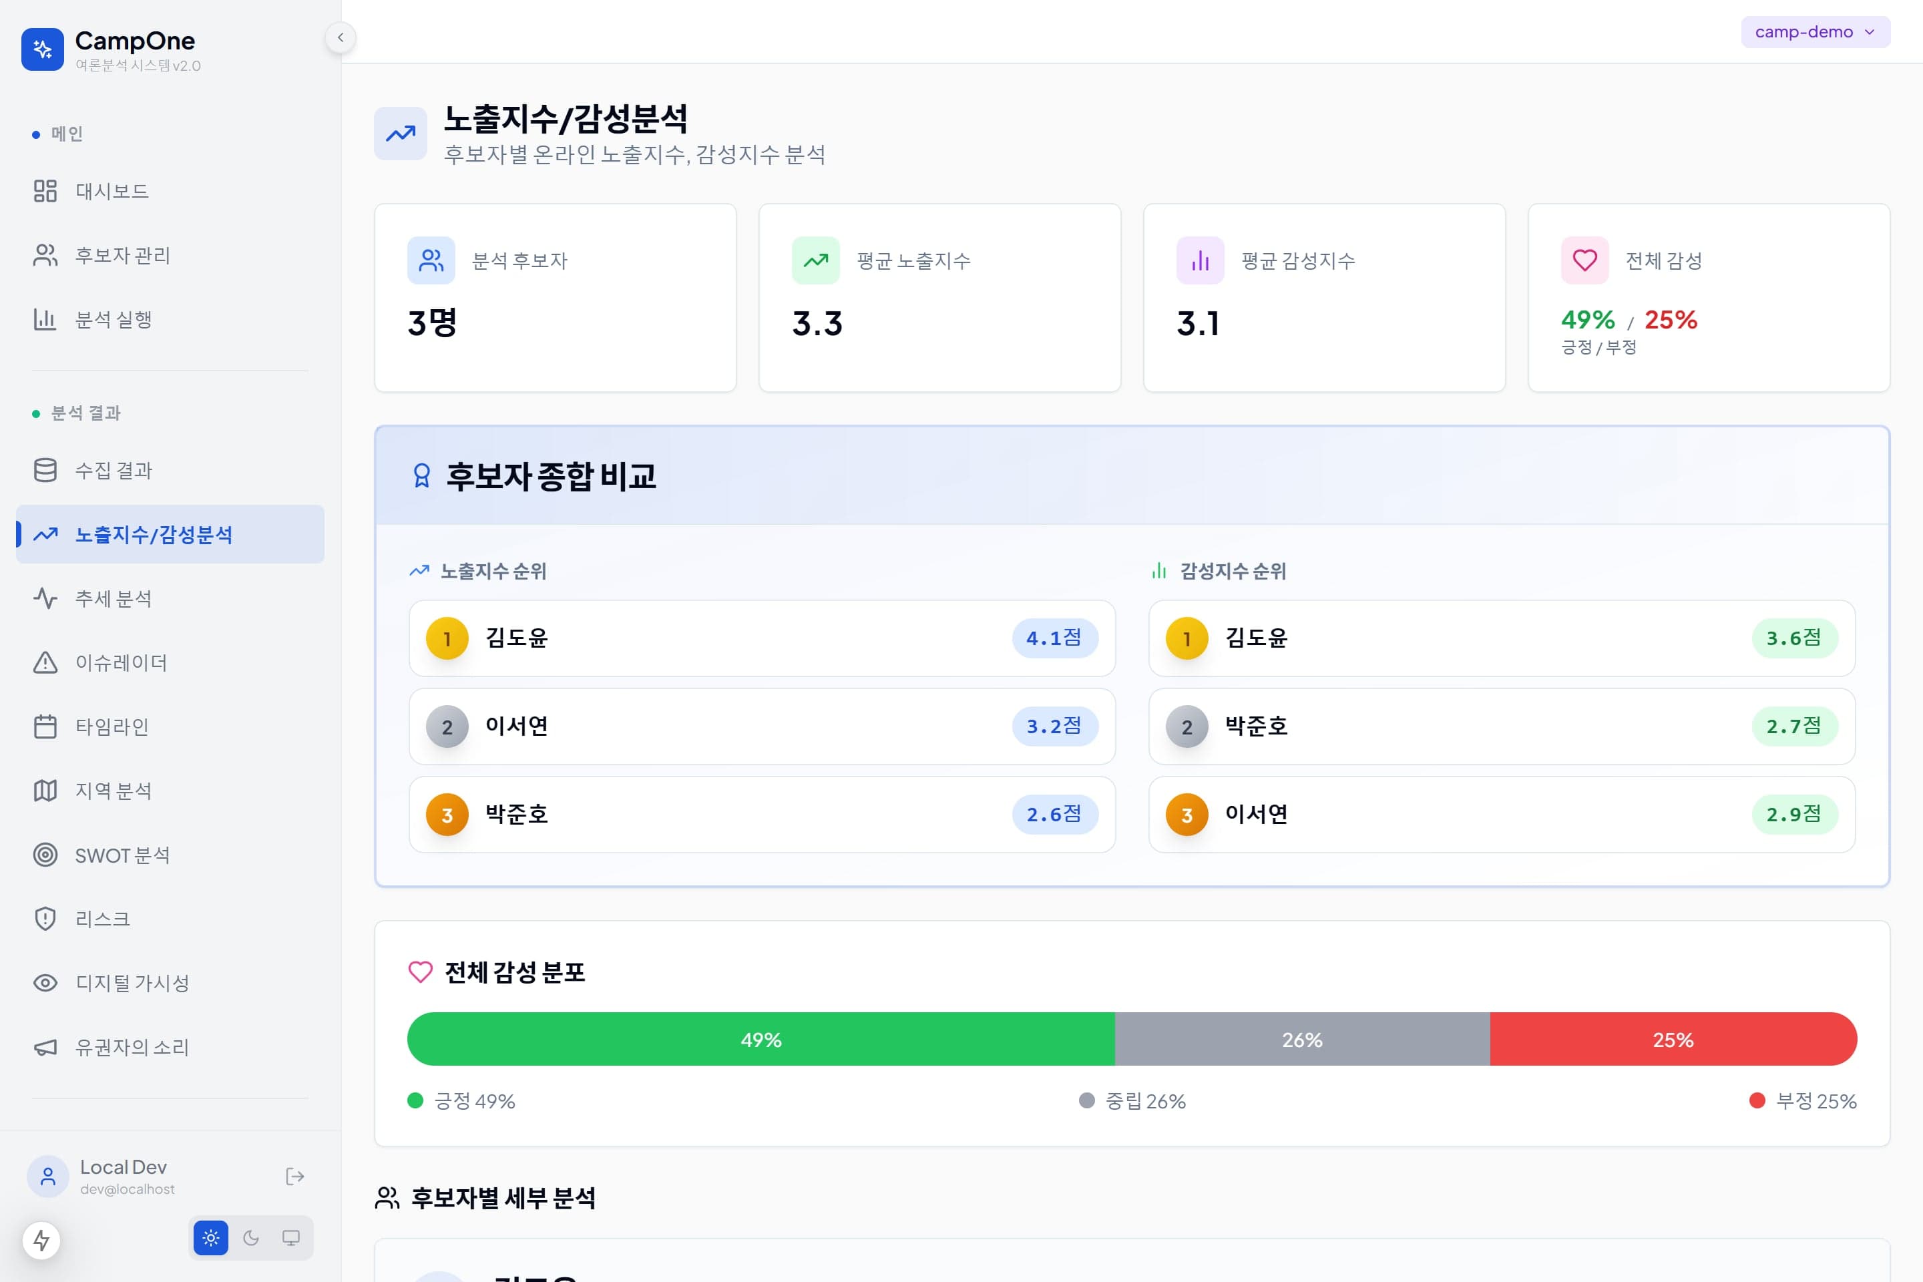Go to 후보자 관리 menu item
This screenshot has width=1923, height=1282.
pos(170,255)
